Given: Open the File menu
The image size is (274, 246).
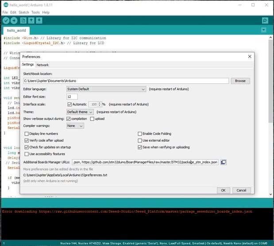Looking at the screenshot, I should click(x=5, y=12).
